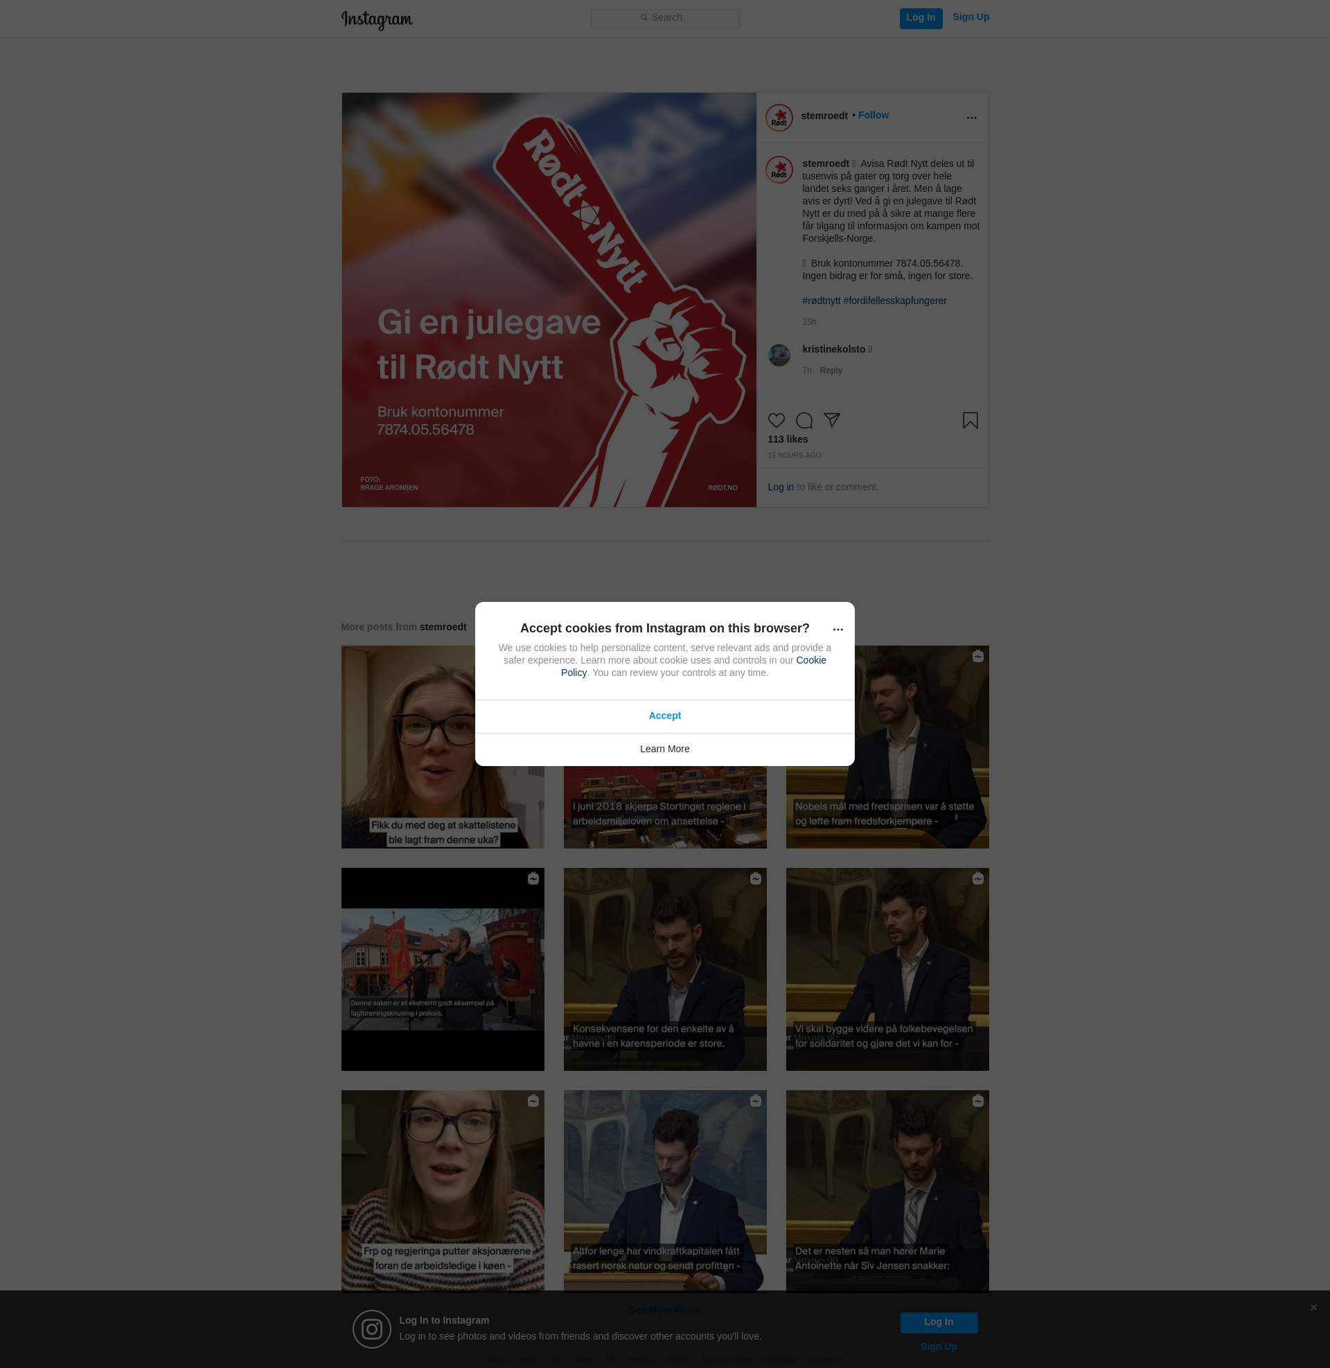The image size is (1330, 1368).
Task: Open the 'Det er nesten så man hører Marie' video
Action: pos(887,1191)
